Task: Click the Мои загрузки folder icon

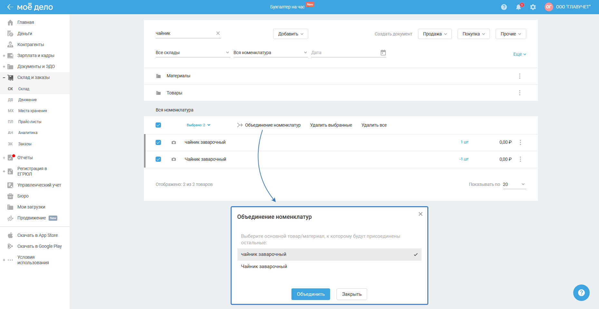Action: coord(10,207)
